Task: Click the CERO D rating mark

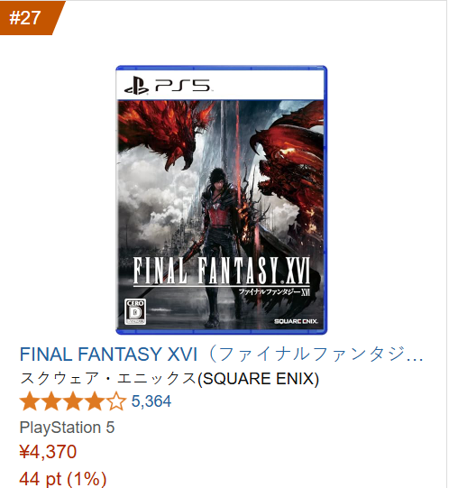Action: pos(135,312)
